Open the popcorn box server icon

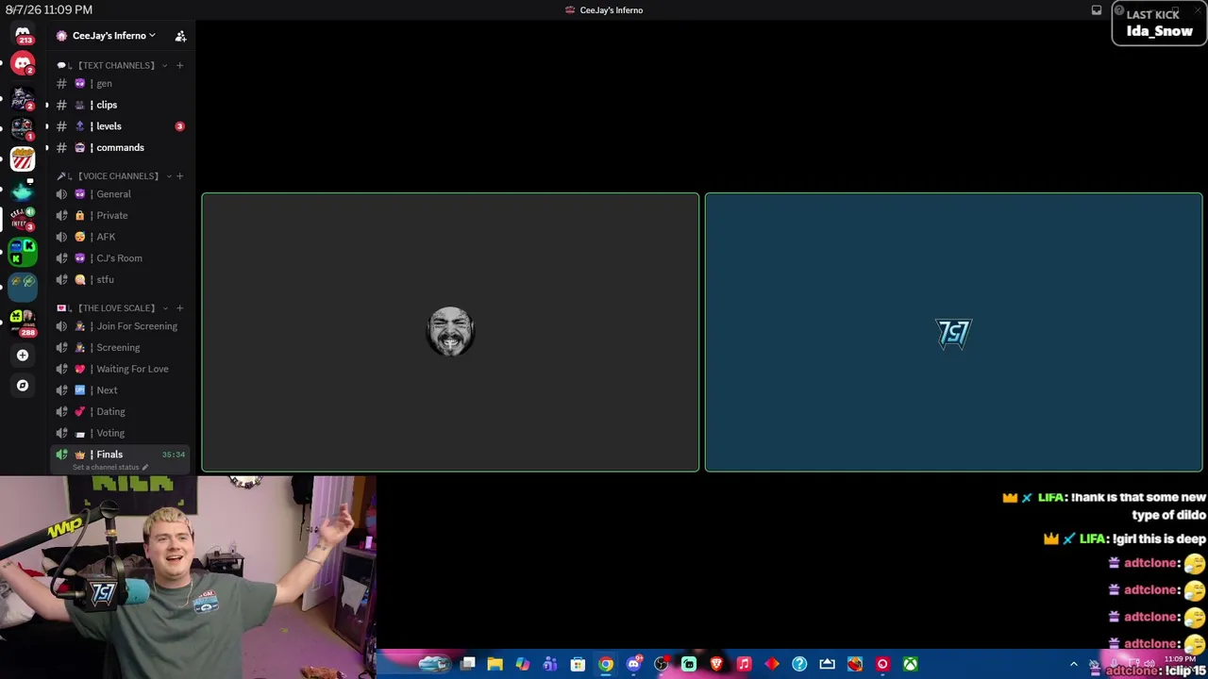(23, 159)
